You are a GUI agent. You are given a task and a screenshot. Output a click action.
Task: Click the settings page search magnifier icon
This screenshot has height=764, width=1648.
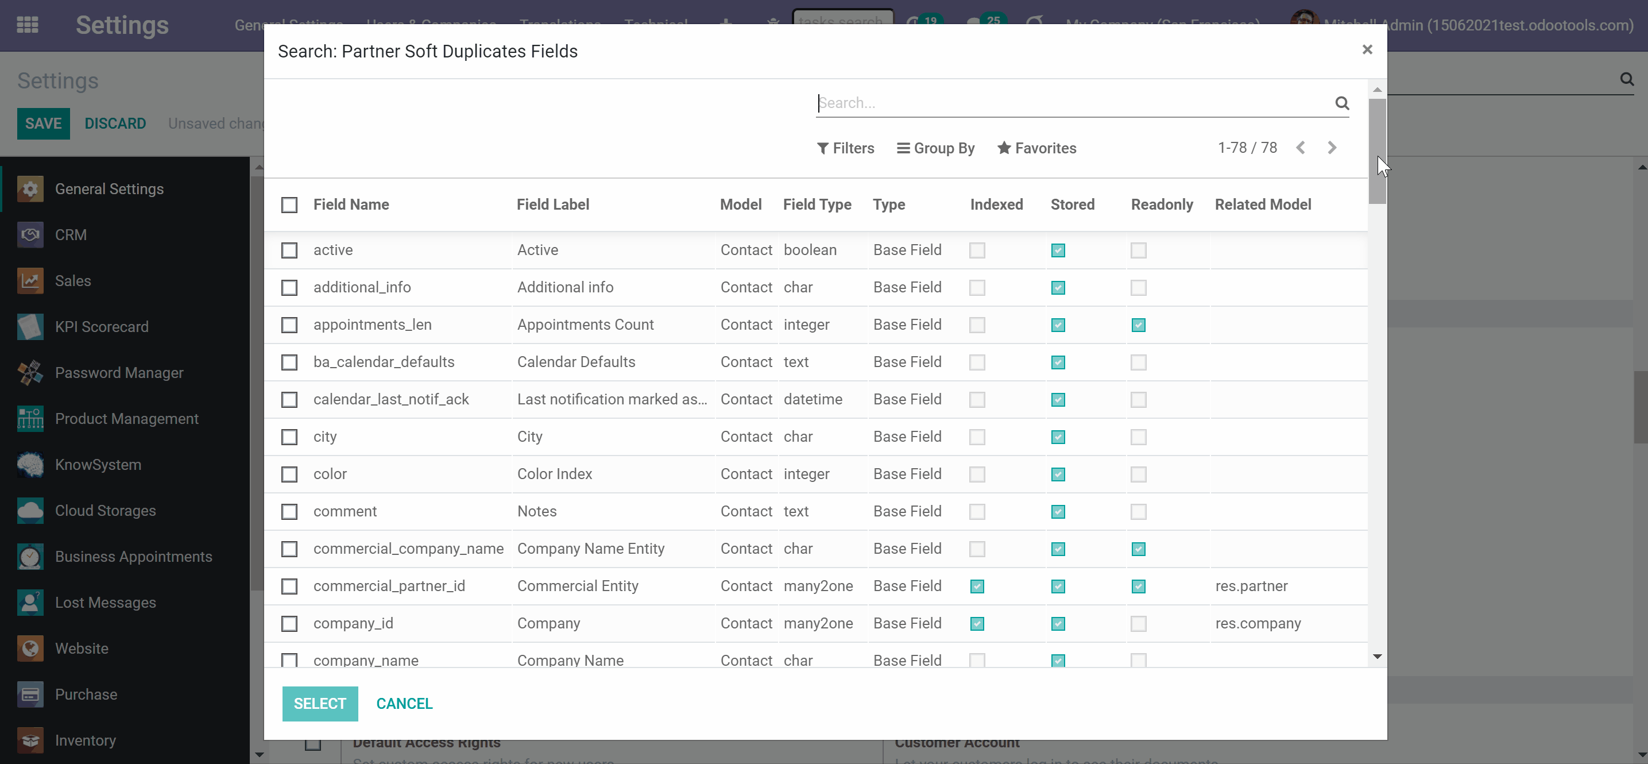click(1627, 79)
